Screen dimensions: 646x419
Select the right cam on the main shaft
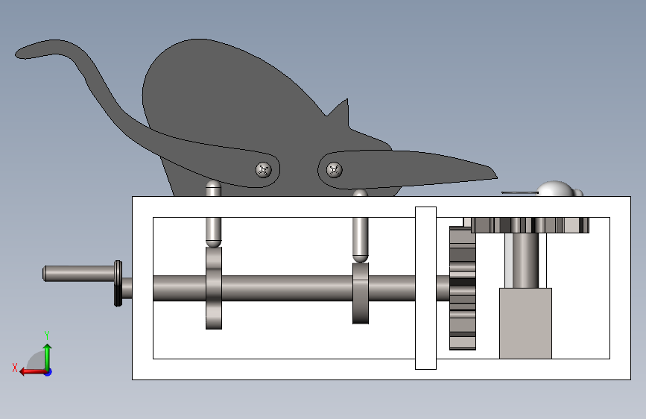point(361,293)
